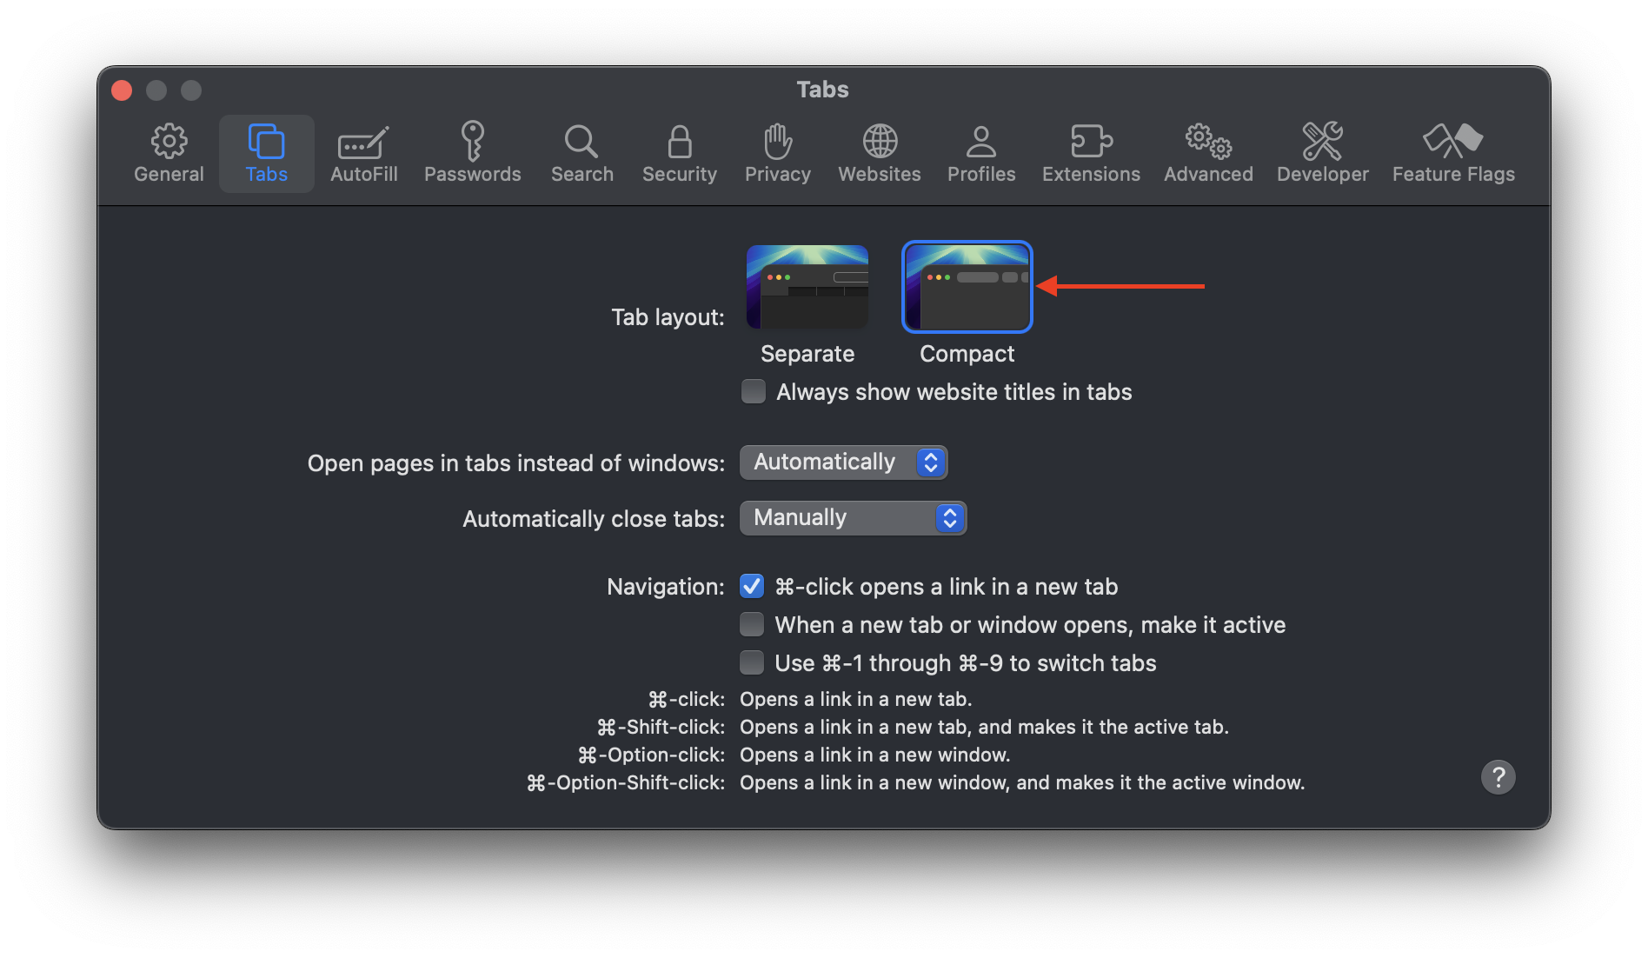Uncheck ⌘-click opens a link in new tab
1648x958 pixels.
[752, 586]
